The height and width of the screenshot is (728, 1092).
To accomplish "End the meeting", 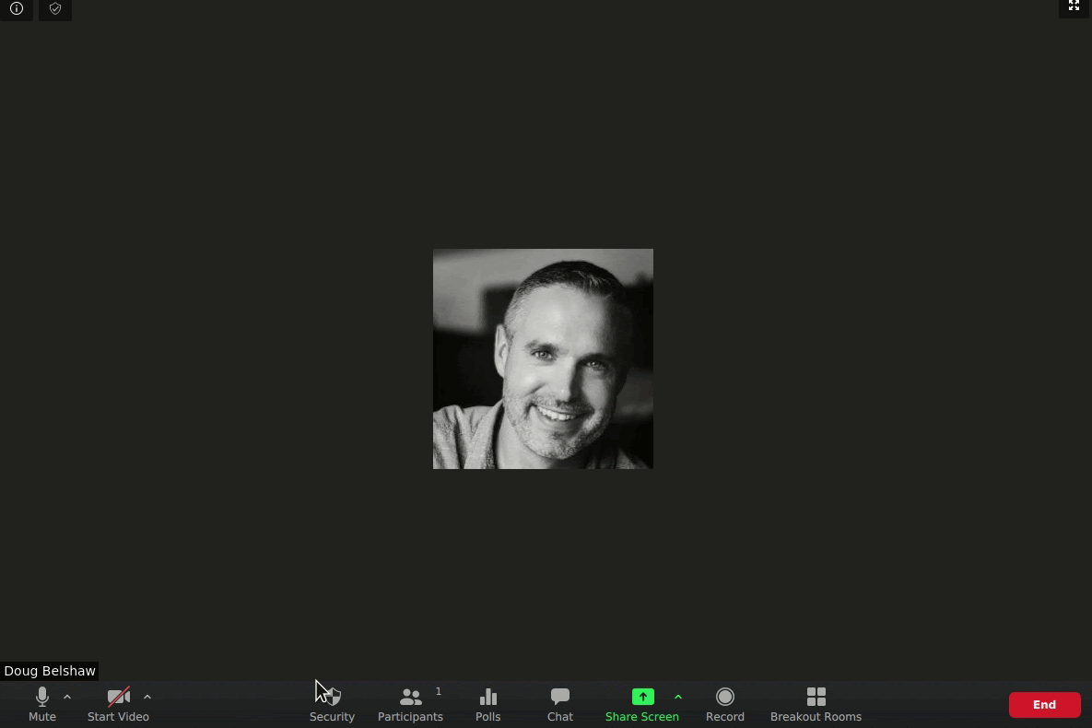I will pyautogui.click(x=1045, y=704).
